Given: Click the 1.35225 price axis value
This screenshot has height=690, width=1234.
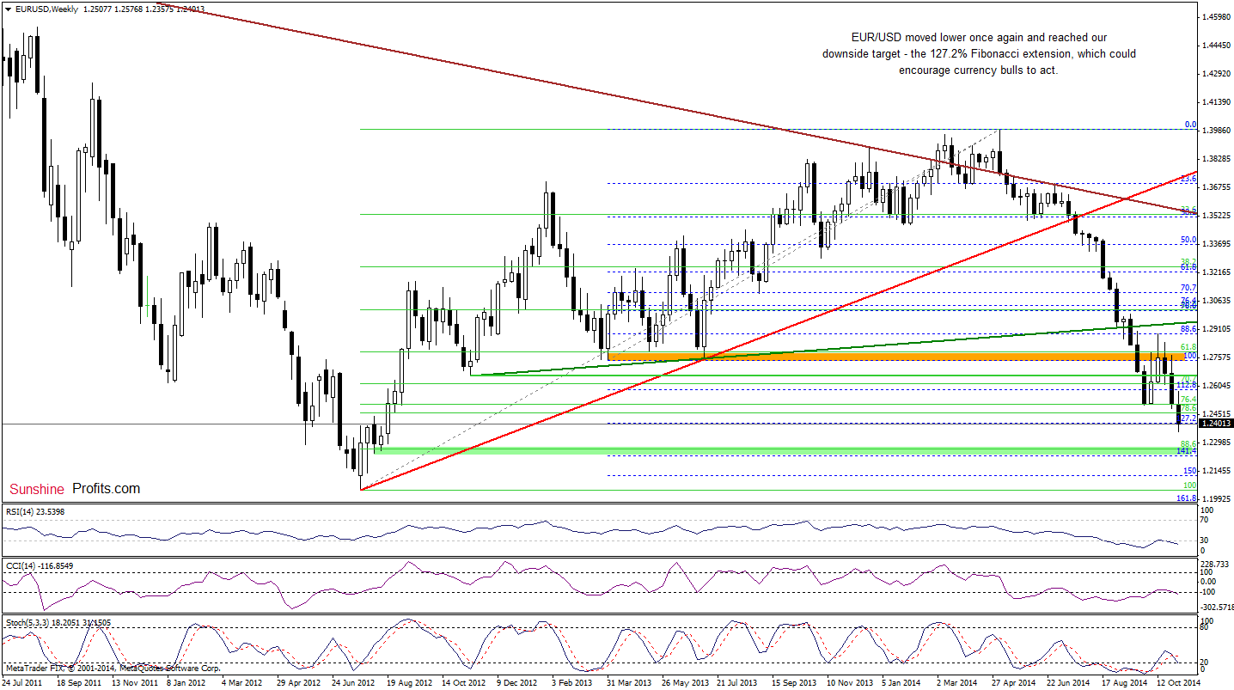Looking at the screenshot, I should pos(1217,215).
